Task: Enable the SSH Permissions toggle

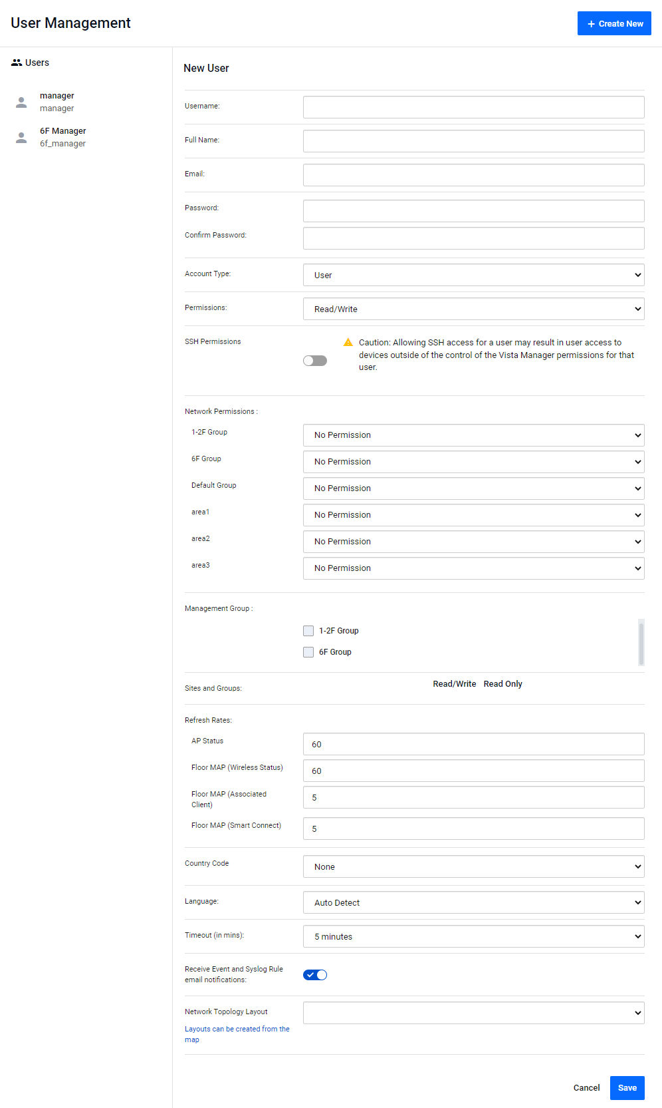Action: click(315, 361)
